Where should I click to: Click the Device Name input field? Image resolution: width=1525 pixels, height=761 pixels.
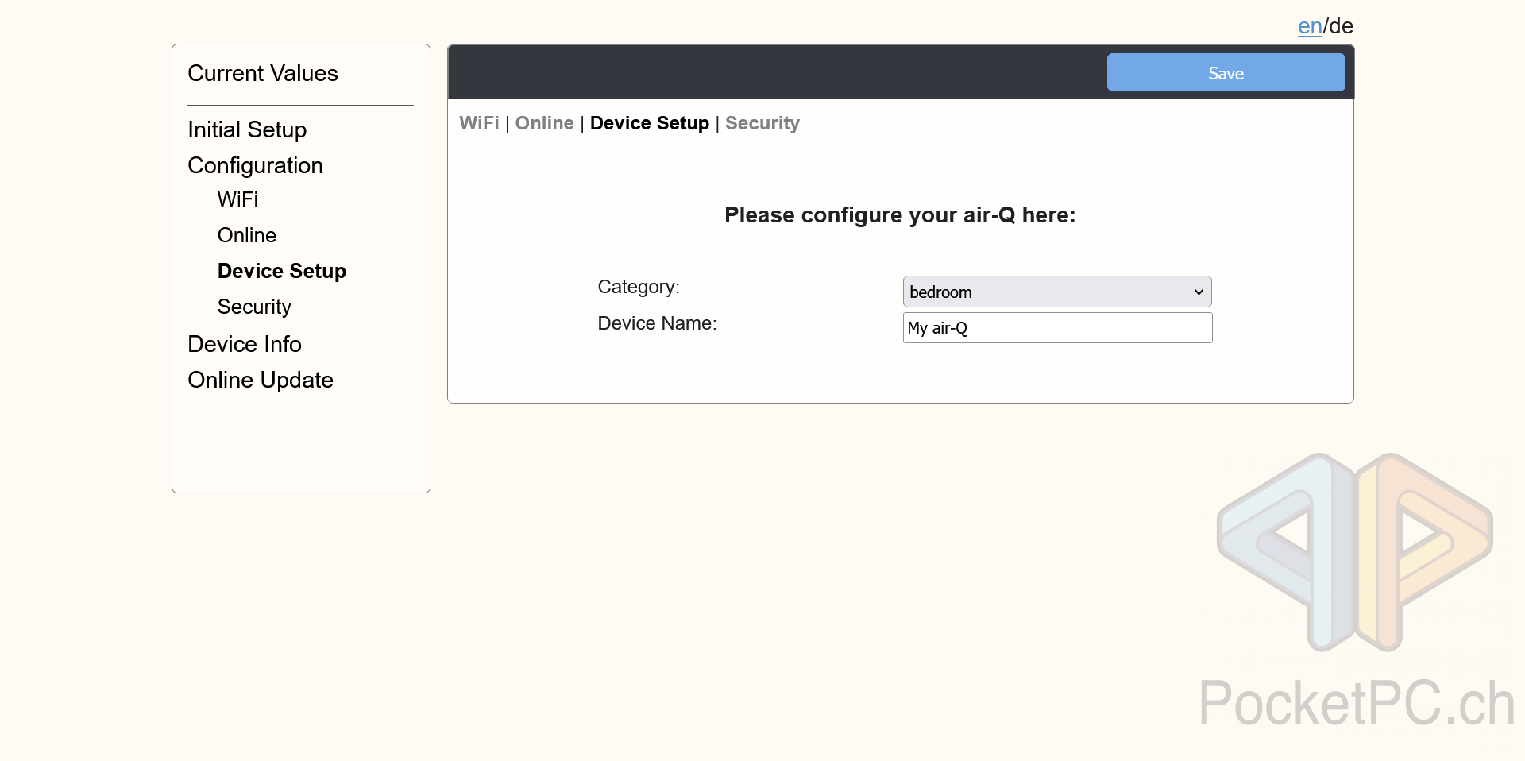(1057, 327)
